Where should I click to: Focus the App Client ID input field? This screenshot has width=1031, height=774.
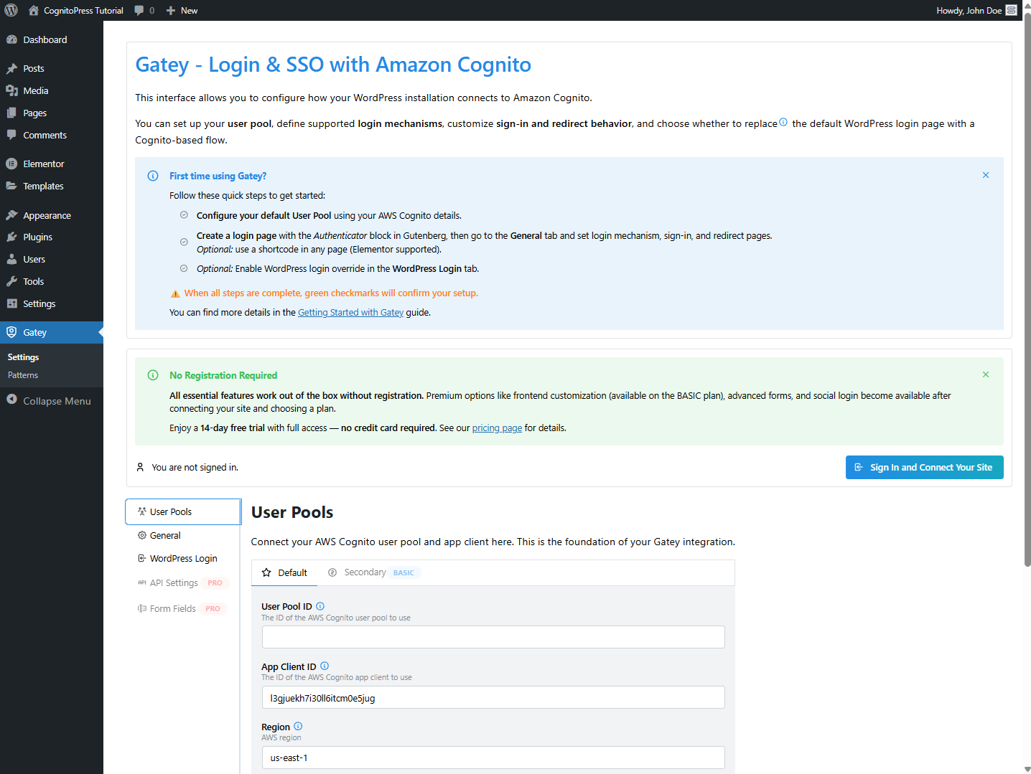(x=493, y=697)
